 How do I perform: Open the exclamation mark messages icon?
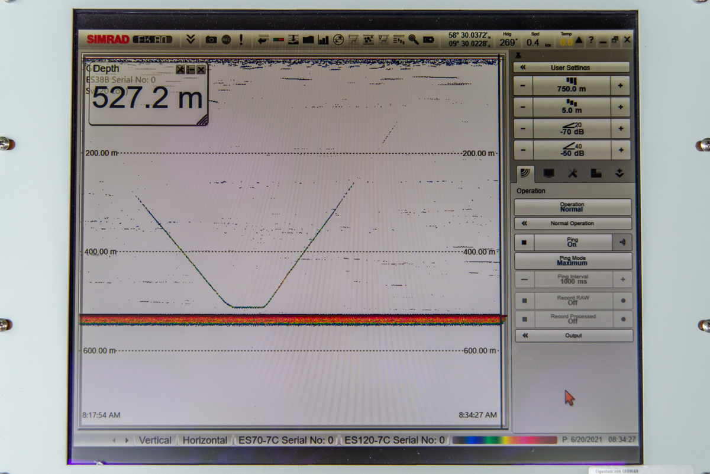241,40
